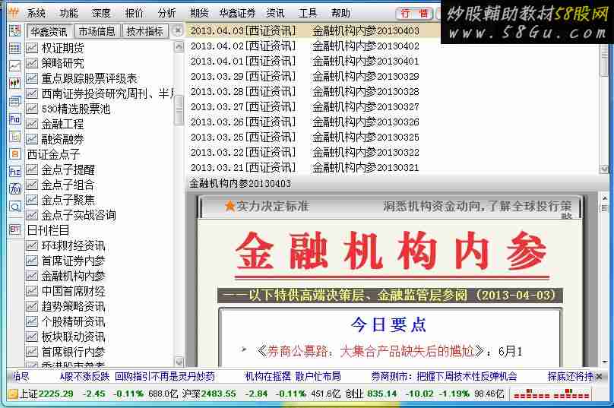Click the chart icon beside 融资融券
614x408 pixels.
click(x=32, y=139)
